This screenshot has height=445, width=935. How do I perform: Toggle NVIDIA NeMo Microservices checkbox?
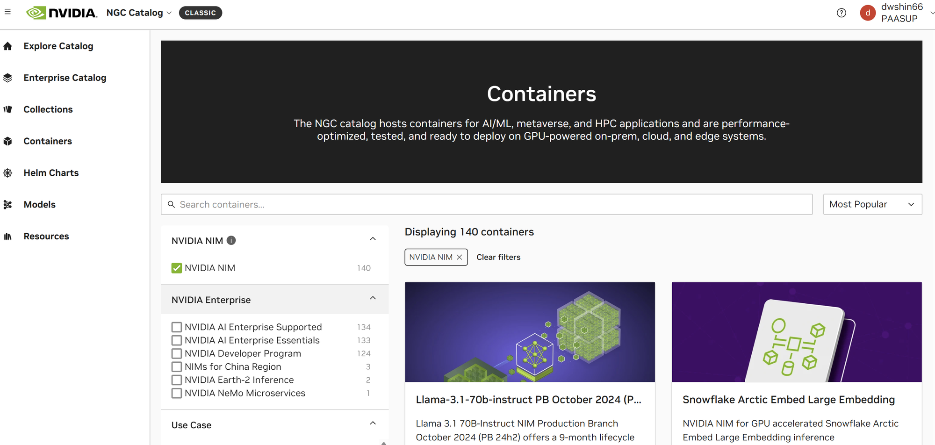pos(176,393)
